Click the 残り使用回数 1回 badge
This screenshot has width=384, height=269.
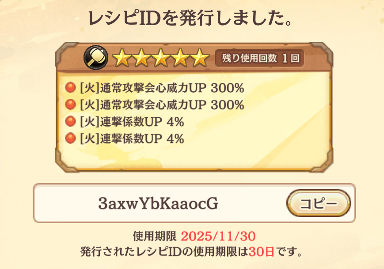pyautogui.click(x=259, y=58)
